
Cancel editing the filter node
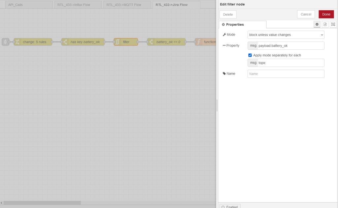click(x=306, y=14)
